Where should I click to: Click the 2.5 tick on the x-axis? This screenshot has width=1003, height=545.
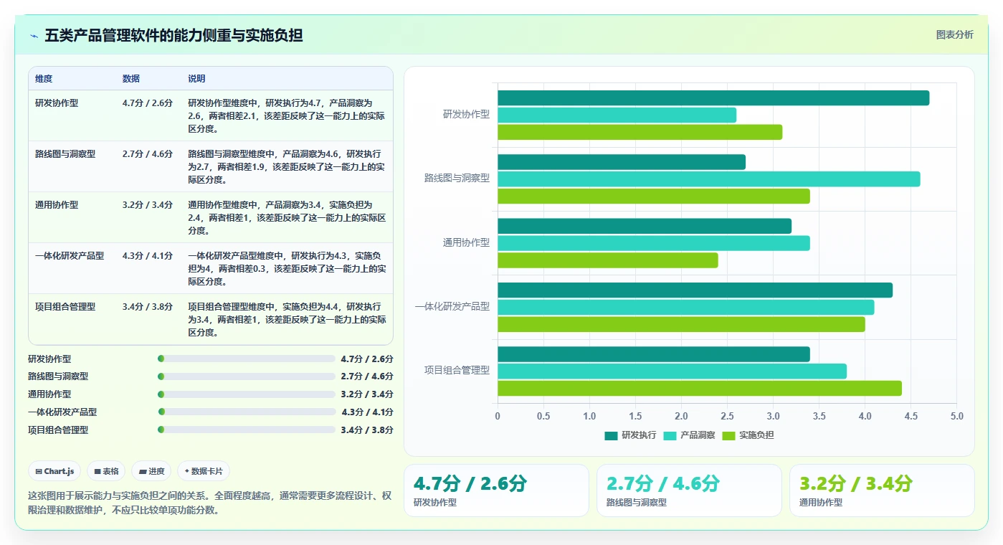click(727, 417)
